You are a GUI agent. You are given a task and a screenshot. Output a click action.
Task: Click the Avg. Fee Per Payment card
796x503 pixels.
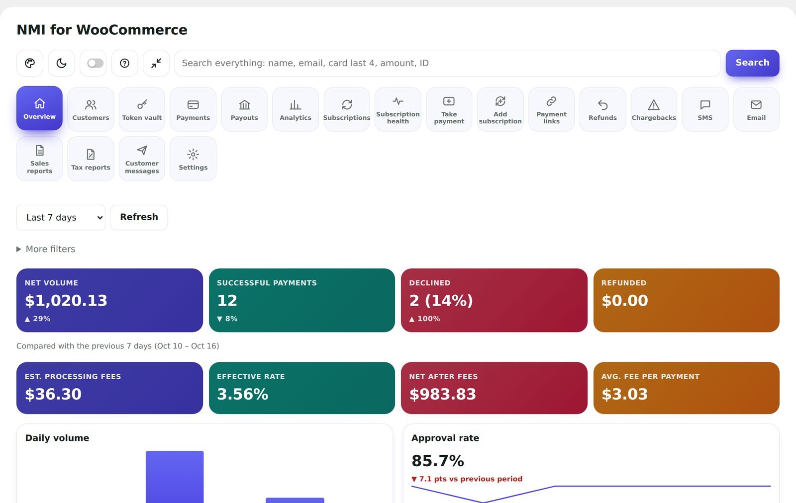click(687, 388)
